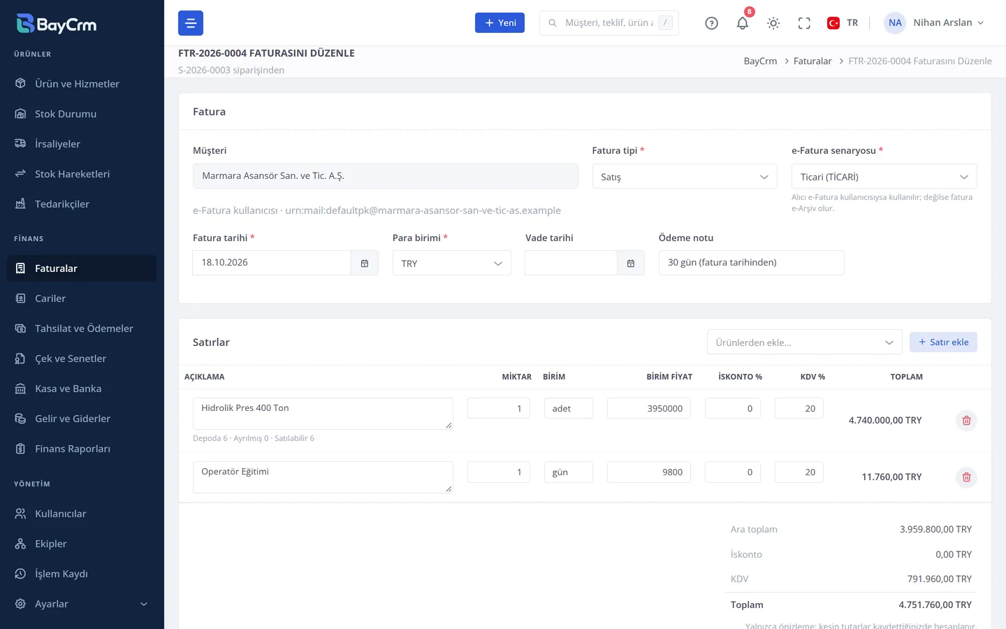Image resolution: width=1006 pixels, height=629 pixels.
Task: Open calendar picker for Fatura tarihi
Action: click(x=365, y=263)
